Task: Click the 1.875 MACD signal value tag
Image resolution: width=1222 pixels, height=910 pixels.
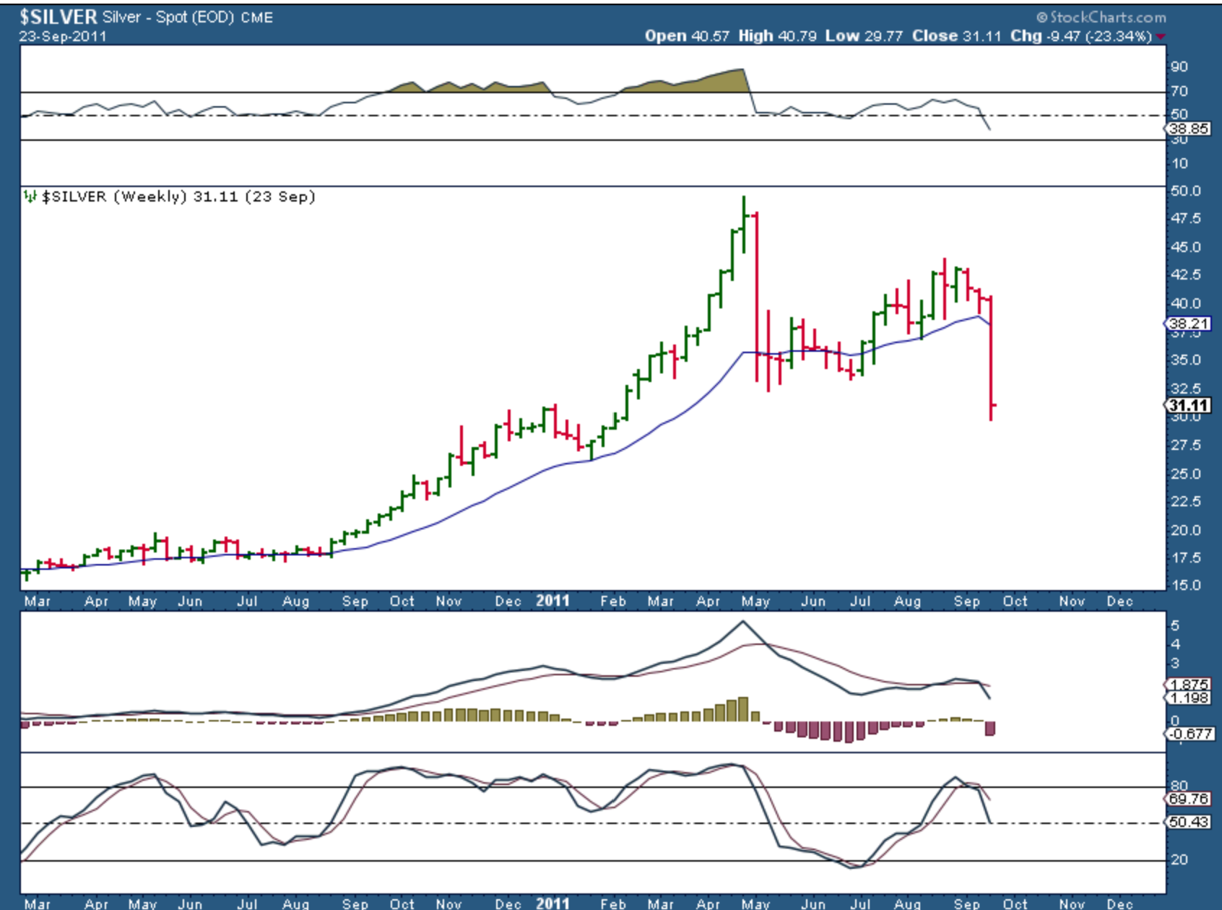Action: (x=1189, y=685)
